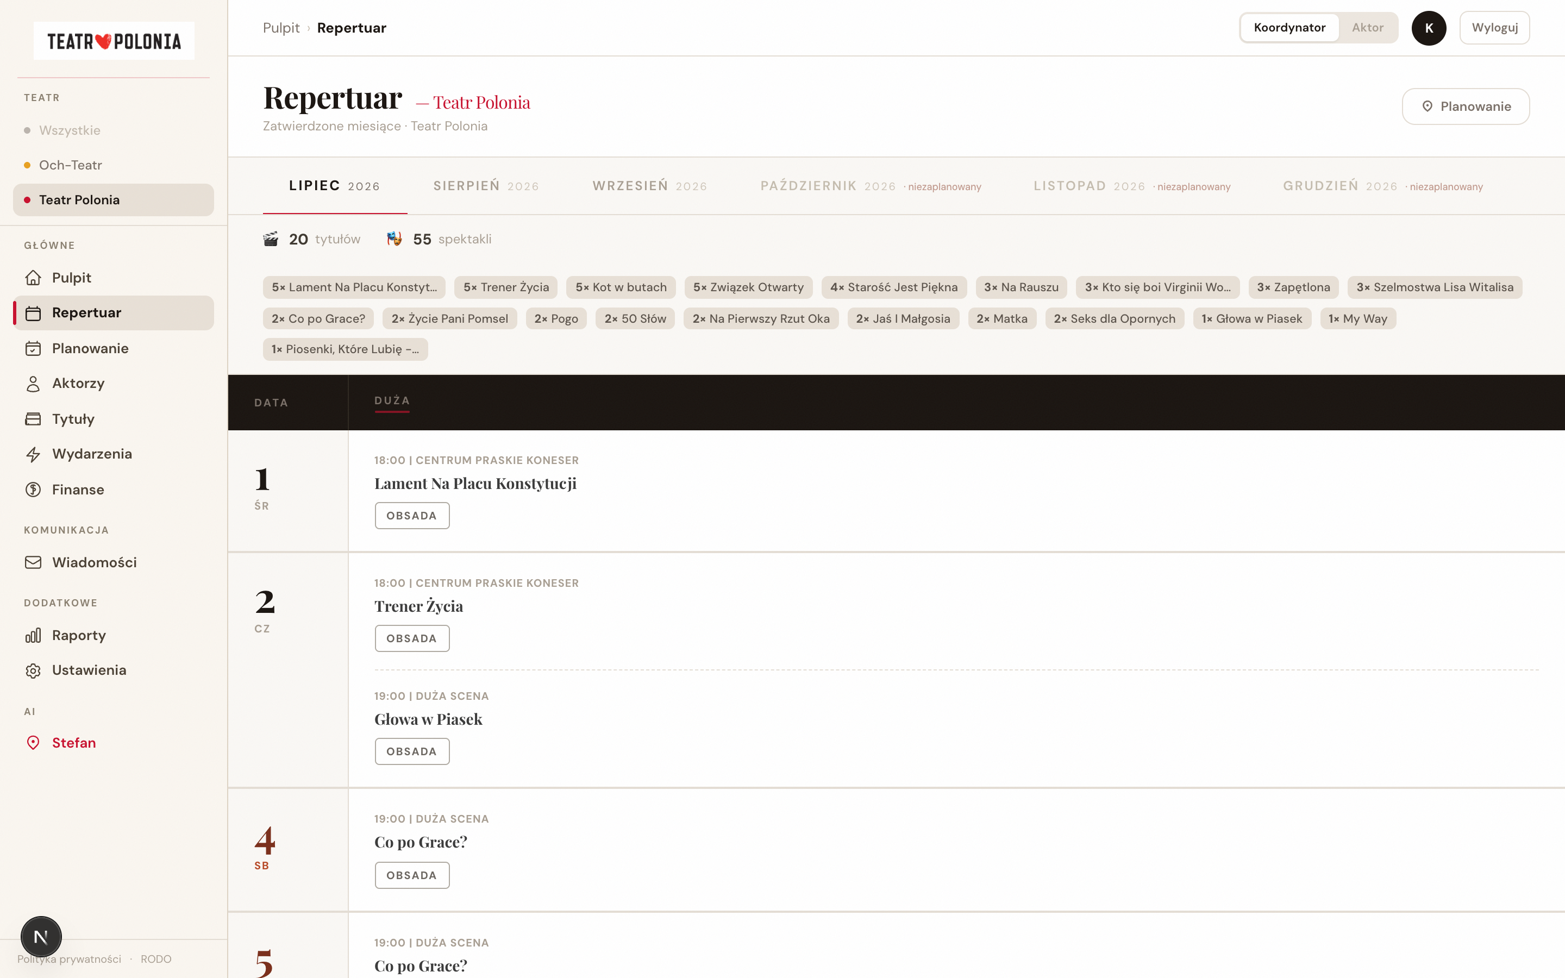1565x978 pixels.
Task: Click the Planowanie button in page header
Action: (1466, 106)
